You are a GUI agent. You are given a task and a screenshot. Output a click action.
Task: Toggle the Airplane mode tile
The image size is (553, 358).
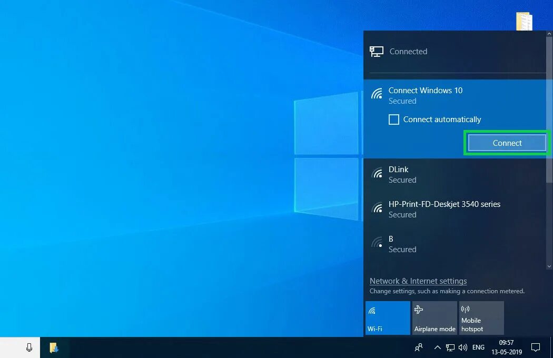(x=434, y=318)
